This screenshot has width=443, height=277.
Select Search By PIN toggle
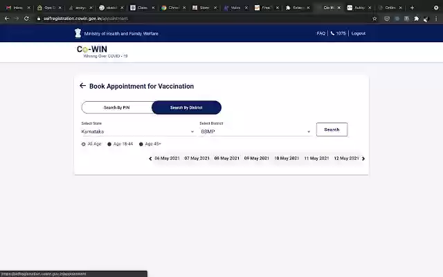coord(117,107)
